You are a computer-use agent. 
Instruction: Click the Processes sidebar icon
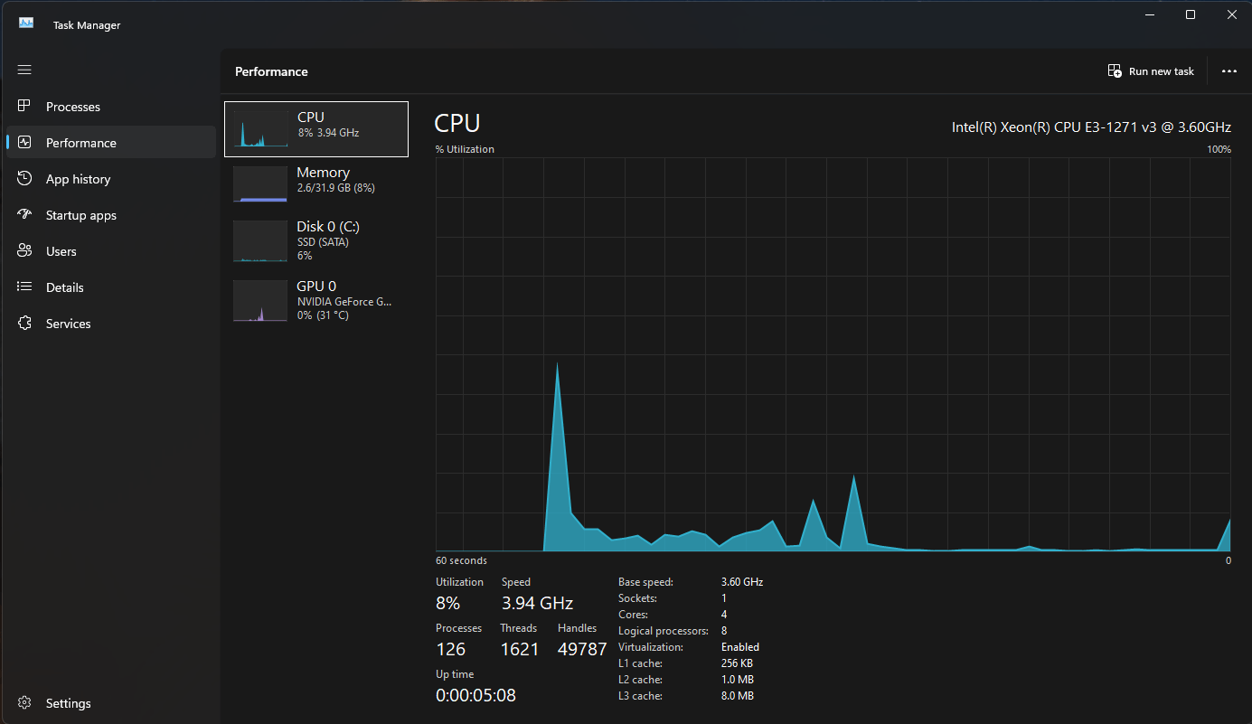(25, 107)
